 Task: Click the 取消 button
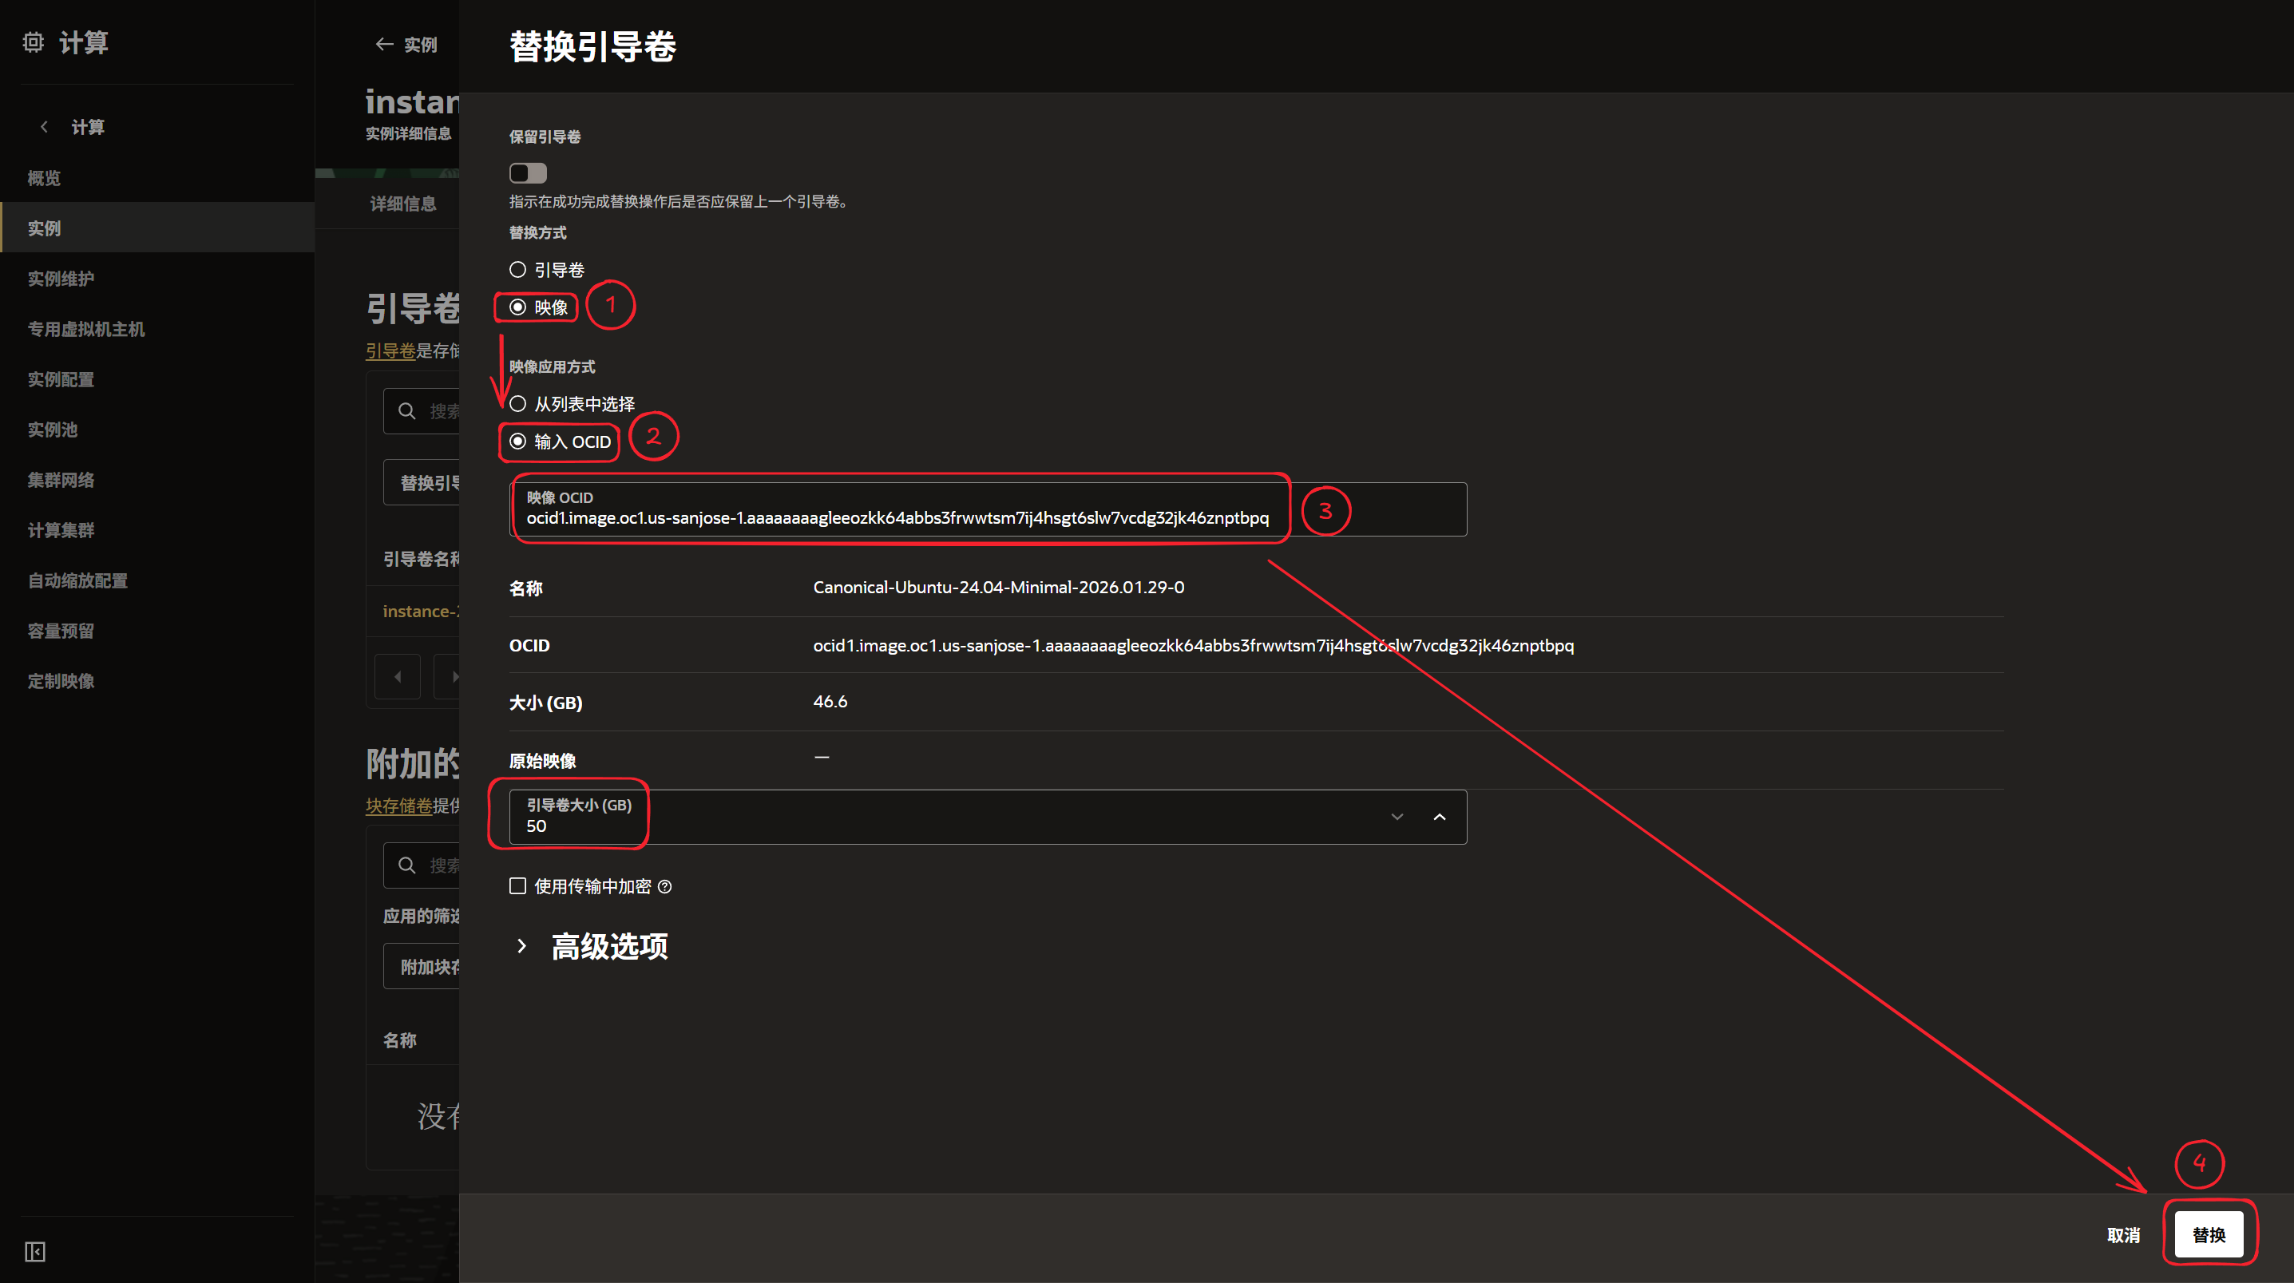coord(2123,1235)
